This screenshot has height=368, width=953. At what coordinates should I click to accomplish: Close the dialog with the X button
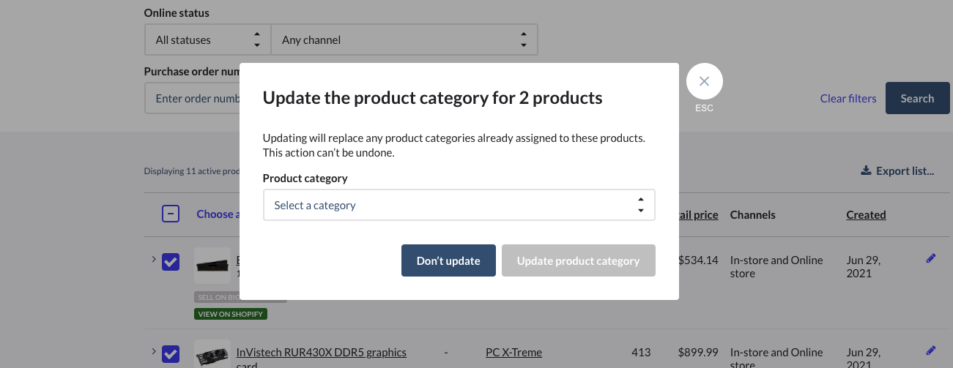click(704, 82)
